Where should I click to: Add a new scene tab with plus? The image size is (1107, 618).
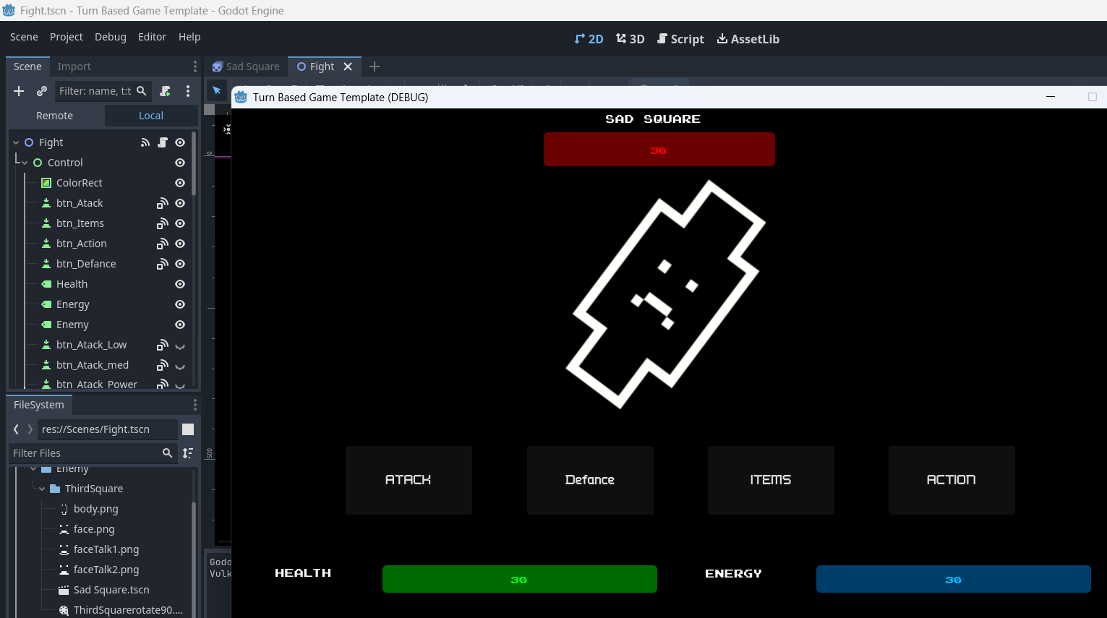(375, 66)
